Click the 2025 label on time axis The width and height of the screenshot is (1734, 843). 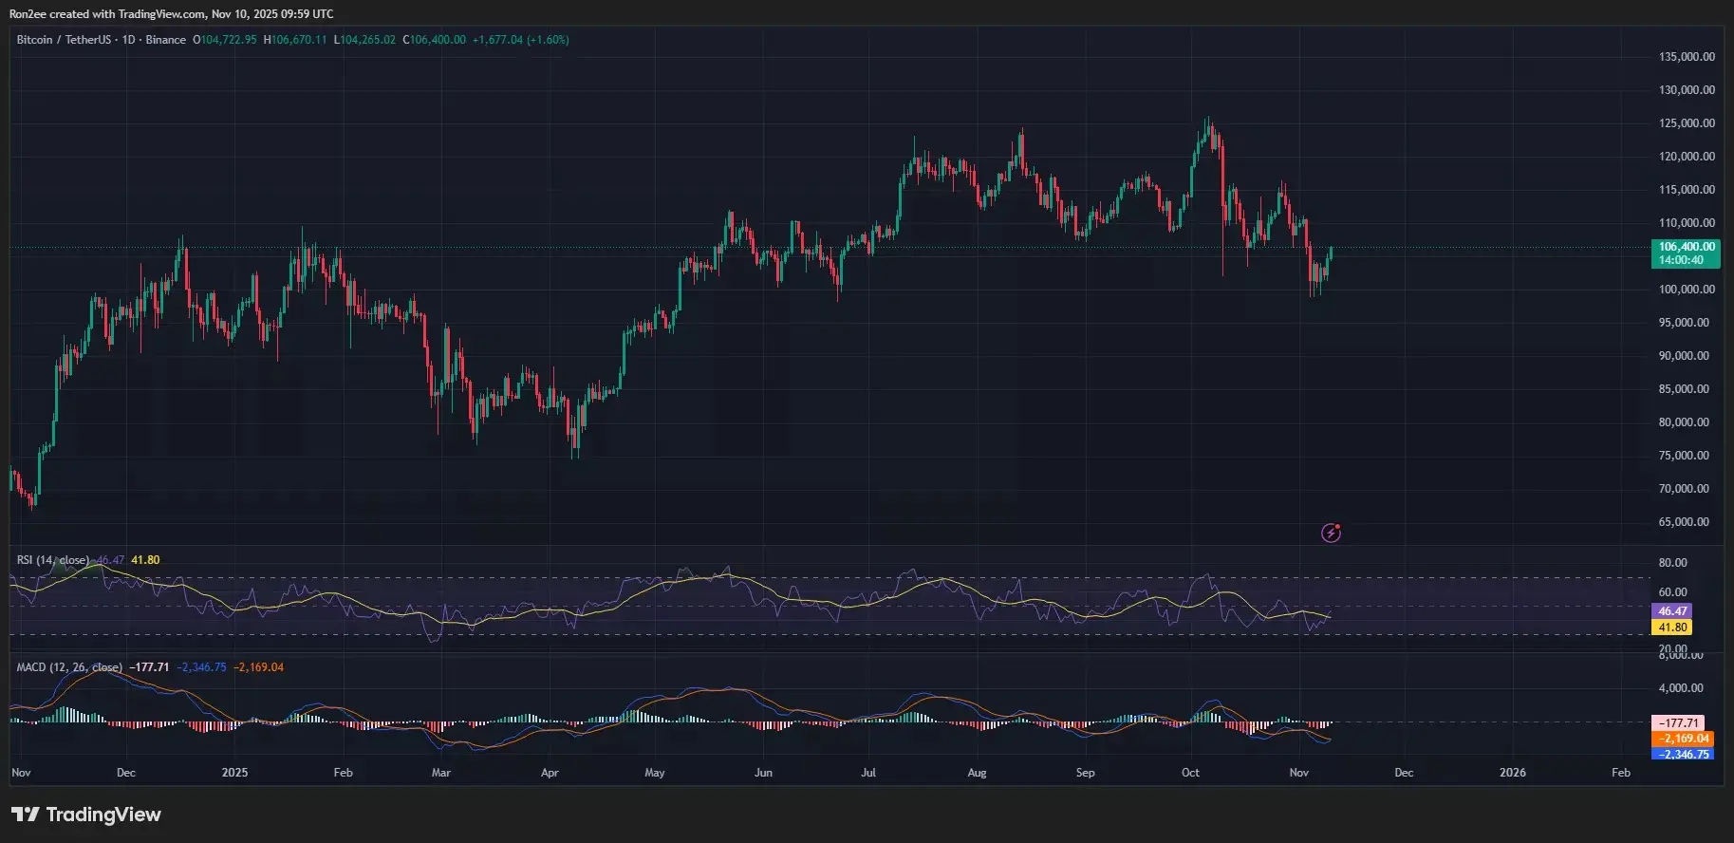[x=234, y=773]
